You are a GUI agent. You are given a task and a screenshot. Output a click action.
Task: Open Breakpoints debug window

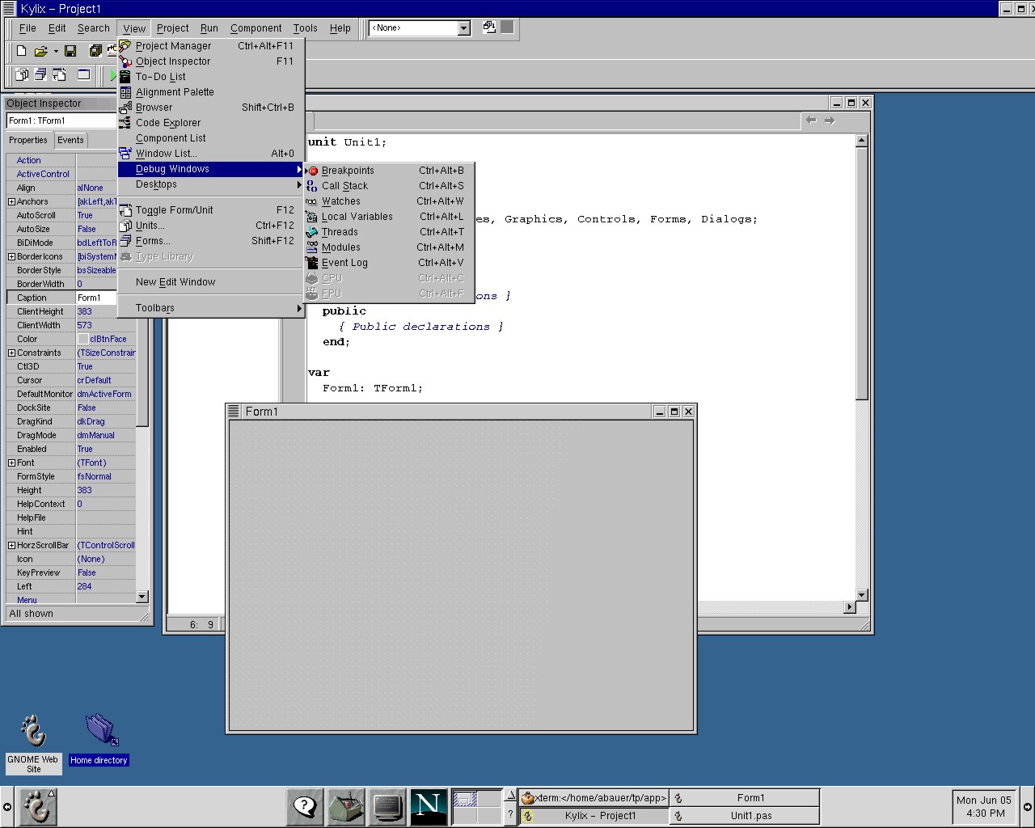pyautogui.click(x=389, y=171)
